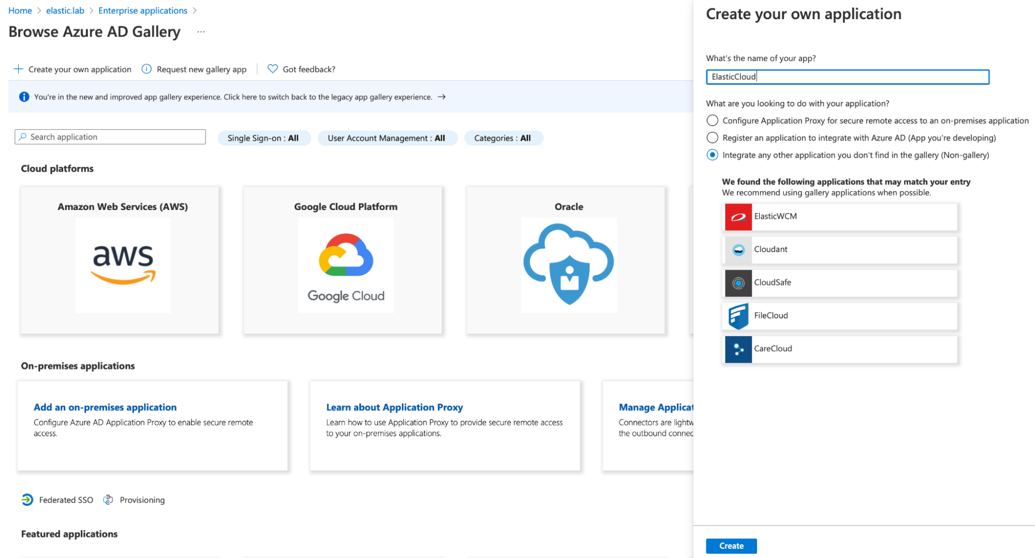
Task: Open the Single Sign-on filter
Action: click(264, 138)
